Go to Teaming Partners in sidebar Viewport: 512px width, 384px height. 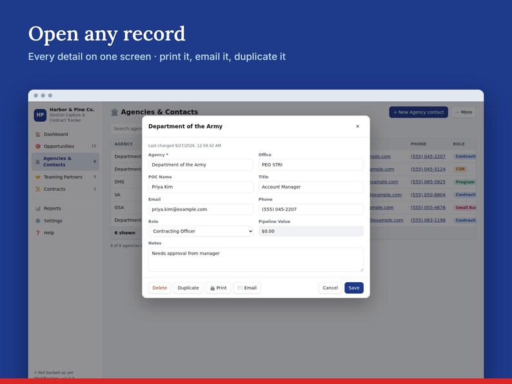(65, 177)
